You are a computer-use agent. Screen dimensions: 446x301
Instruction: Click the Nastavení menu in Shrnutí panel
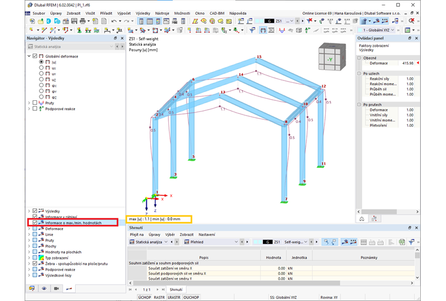tap(207, 235)
